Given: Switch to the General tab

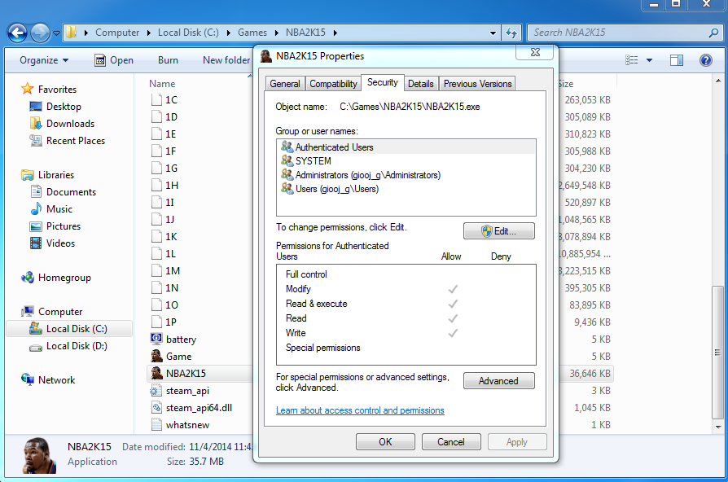Looking at the screenshot, I should (x=285, y=84).
